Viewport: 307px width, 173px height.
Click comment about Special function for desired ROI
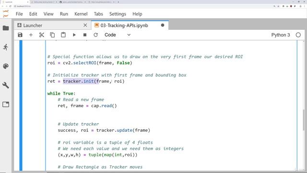145,57
